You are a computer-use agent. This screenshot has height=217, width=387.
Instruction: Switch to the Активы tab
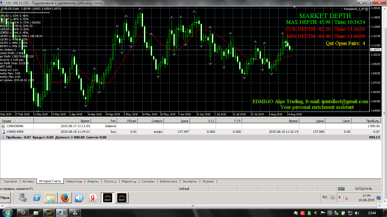(x=28, y=181)
